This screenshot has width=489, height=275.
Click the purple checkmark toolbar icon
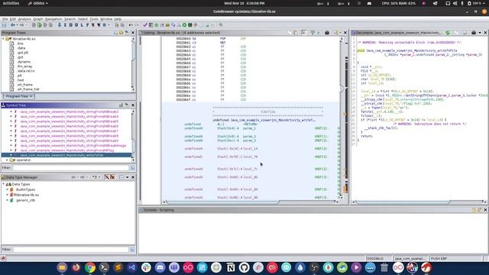coord(145,25)
